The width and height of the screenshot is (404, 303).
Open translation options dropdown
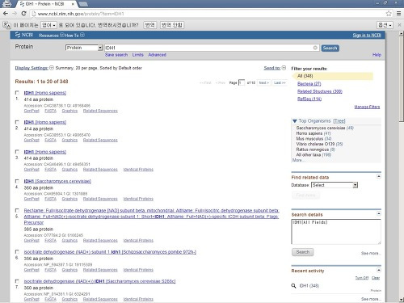(x=385, y=25)
